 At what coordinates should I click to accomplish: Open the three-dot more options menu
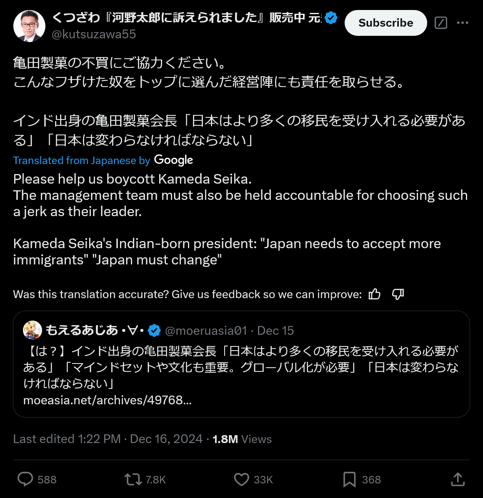pyautogui.click(x=462, y=23)
